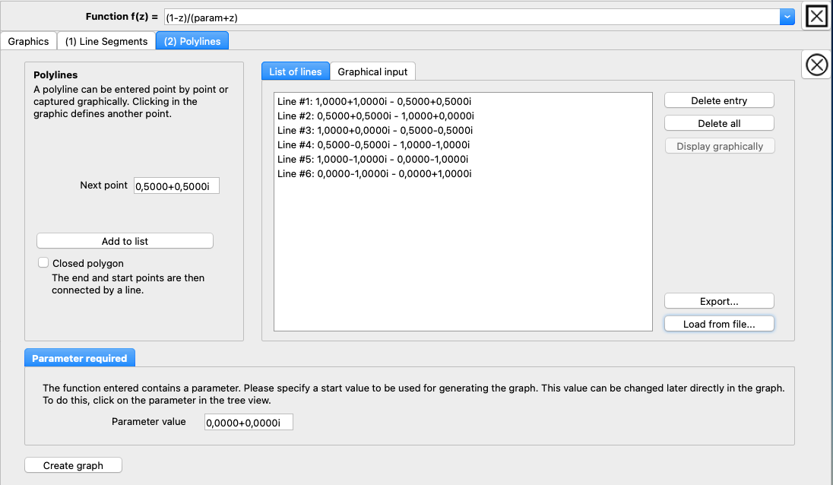Click Load from file... button

click(x=719, y=324)
